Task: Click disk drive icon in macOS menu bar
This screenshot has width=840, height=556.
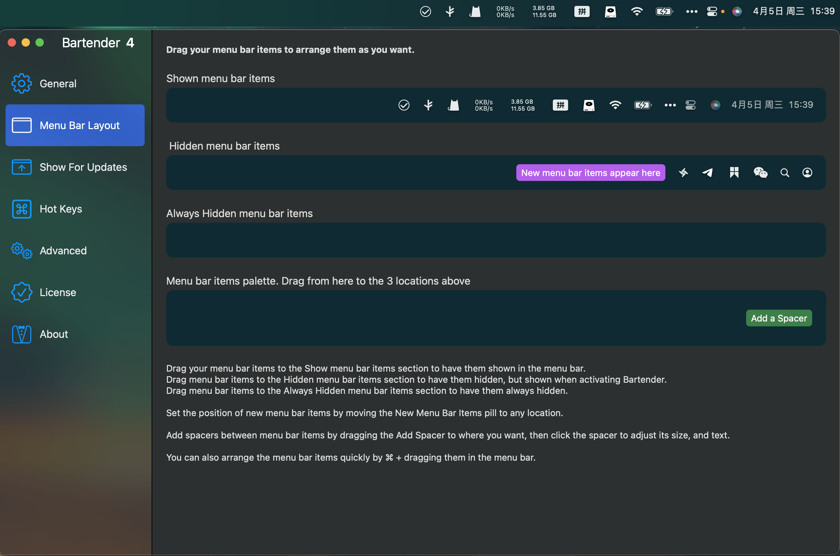Action: [611, 11]
